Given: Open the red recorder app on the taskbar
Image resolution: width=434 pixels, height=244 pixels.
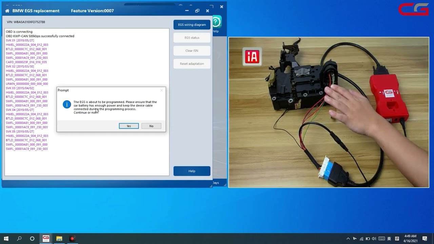Looking at the screenshot, I should 72,239.
